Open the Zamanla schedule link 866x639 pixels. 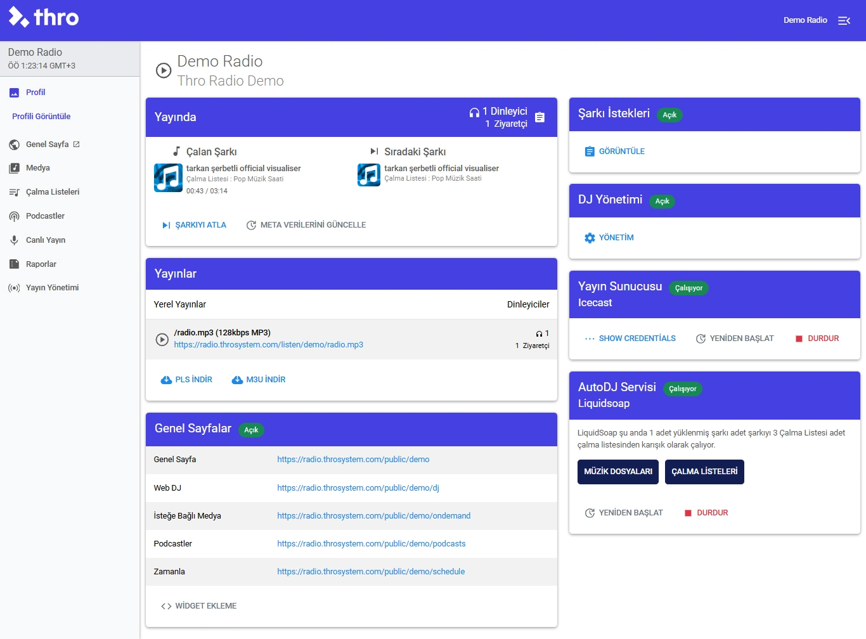(x=371, y=572)
